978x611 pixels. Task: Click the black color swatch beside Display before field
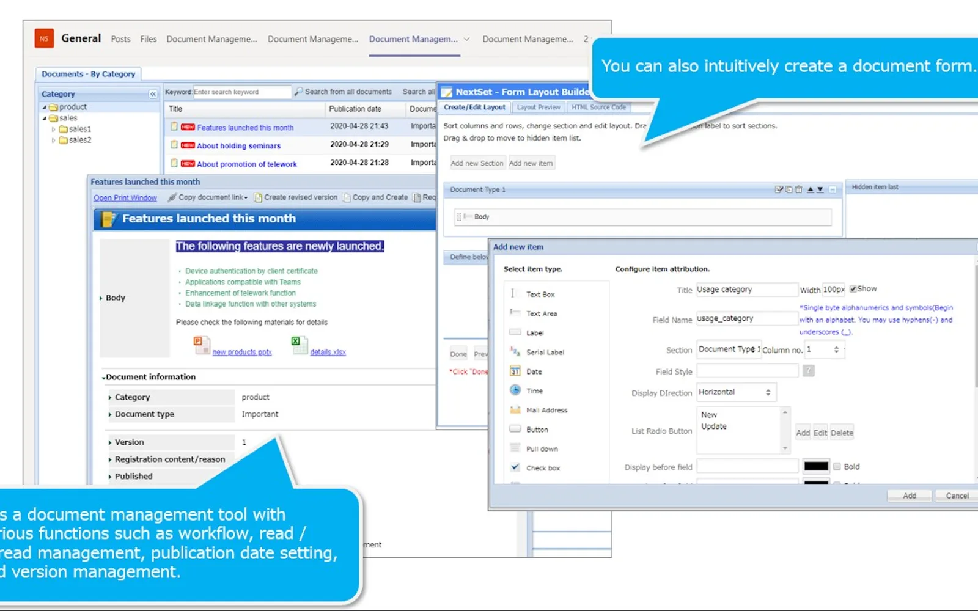pyautogui.click(x=815, y=466)
